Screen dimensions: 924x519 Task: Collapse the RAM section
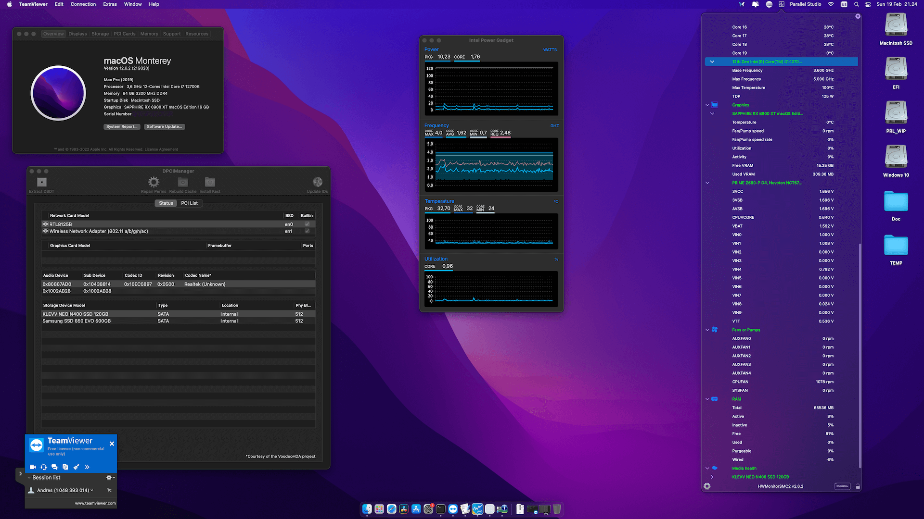tap(707, 399)
